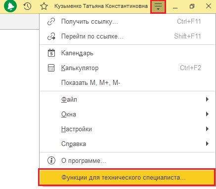The width and height of the screenshot is (216, 189).
Task: Open Календарь from the menu
Action: (128, 53)
